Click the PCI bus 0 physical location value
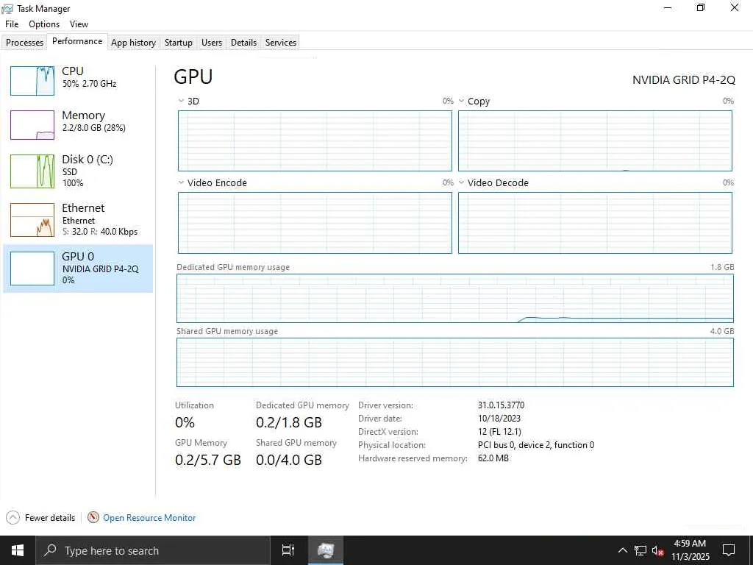This screenshot has height=565, width=753. pos(536,445)
